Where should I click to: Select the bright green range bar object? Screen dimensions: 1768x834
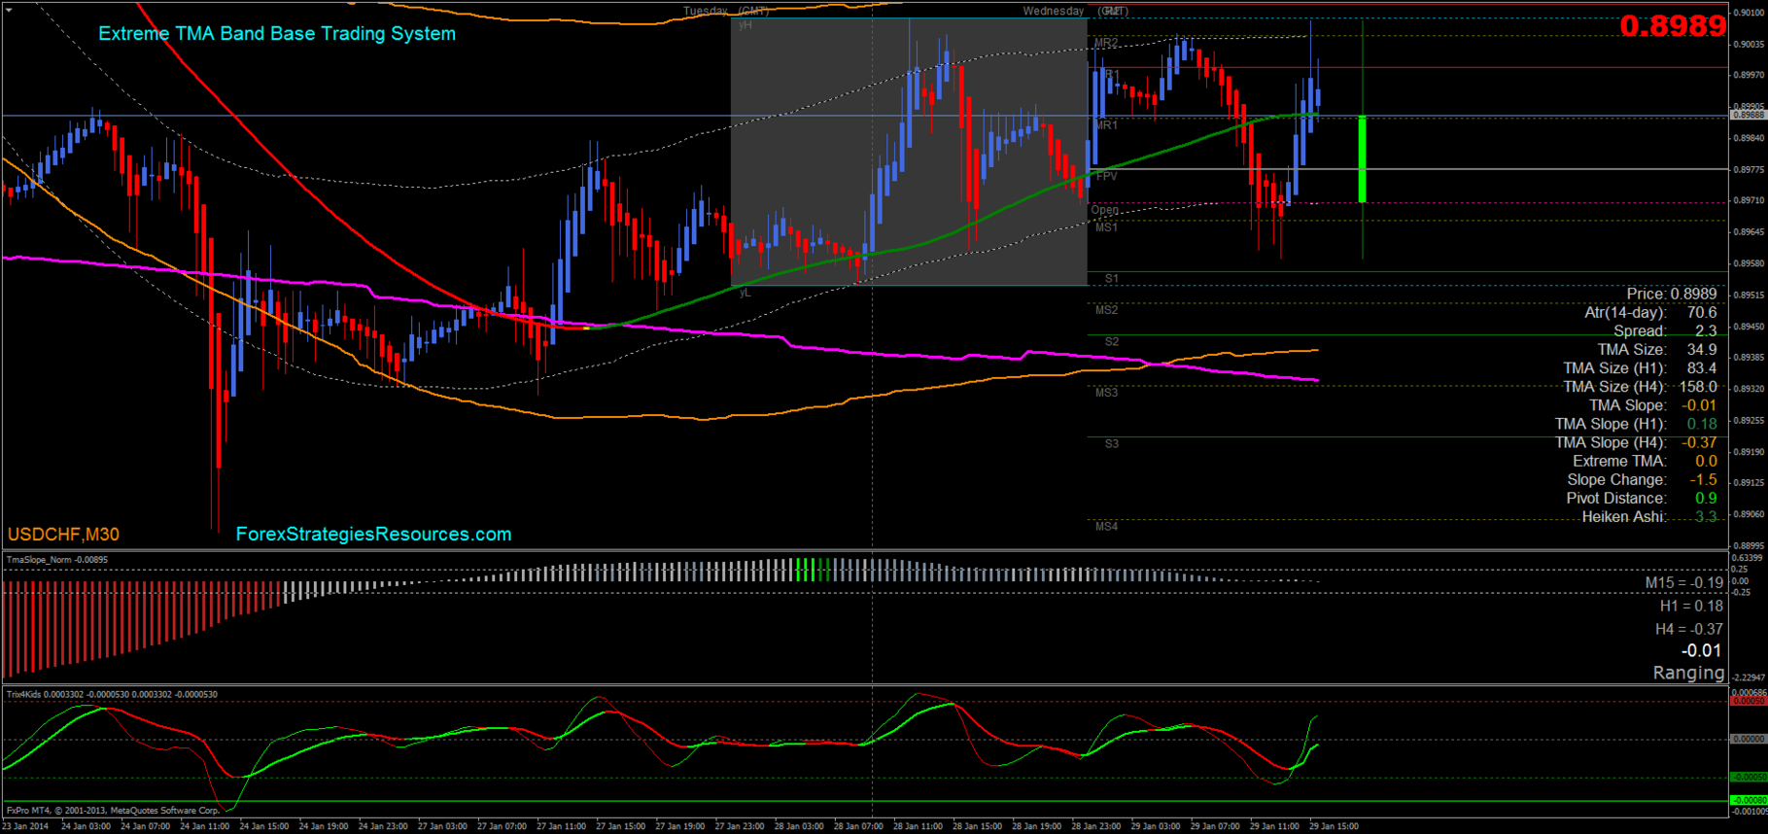coord(1363,159)
